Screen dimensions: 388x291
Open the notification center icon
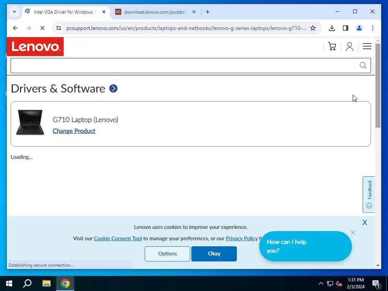click(376, 284)
